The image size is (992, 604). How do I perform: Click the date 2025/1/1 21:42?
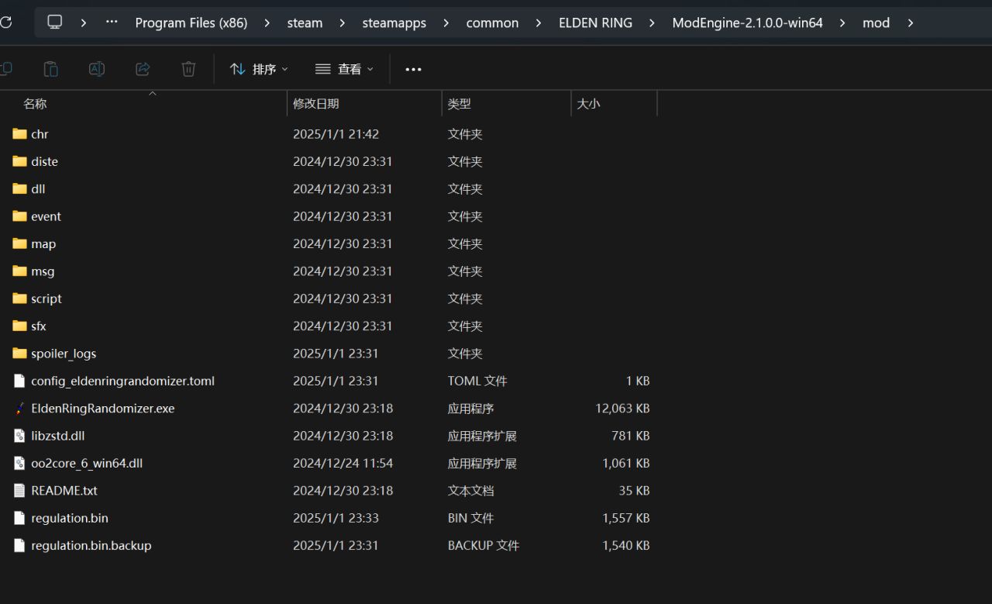[336, 134]
